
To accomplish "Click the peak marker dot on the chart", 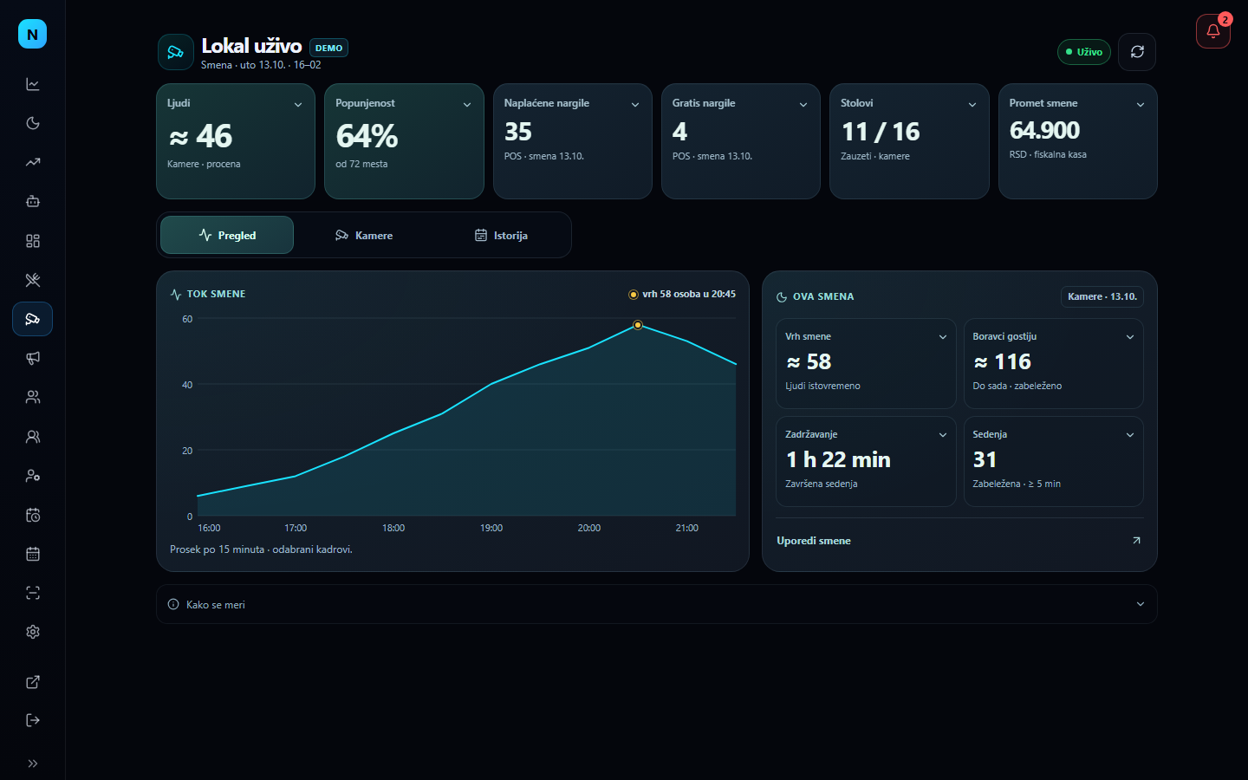I will click(x=638, y=325).
